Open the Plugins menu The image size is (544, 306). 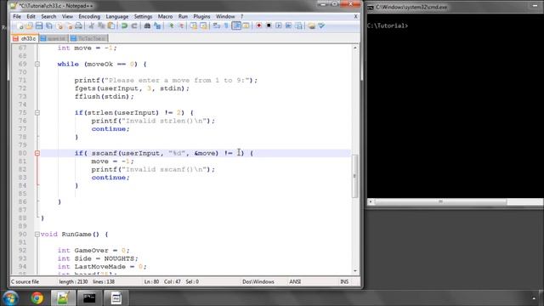pyautogui.click(x=201, y=16)
